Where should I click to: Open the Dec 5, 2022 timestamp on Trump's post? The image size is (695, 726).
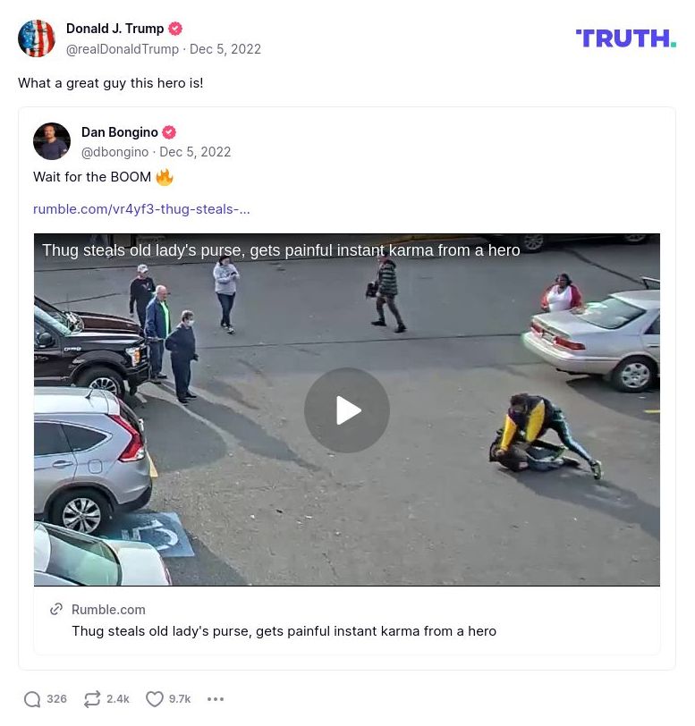pos(225,49)
